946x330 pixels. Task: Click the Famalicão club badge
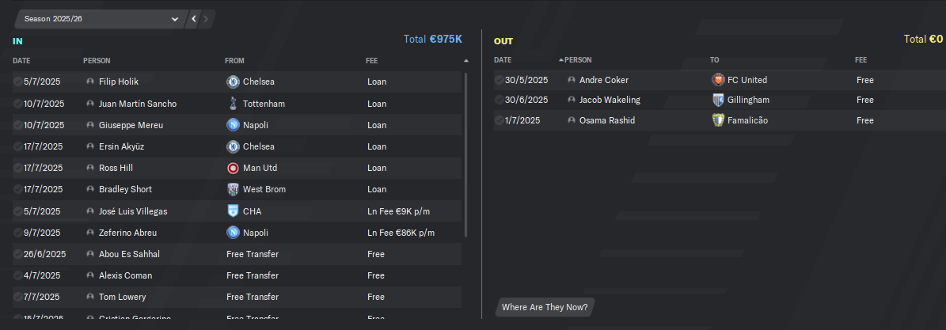tap(718, 120)
